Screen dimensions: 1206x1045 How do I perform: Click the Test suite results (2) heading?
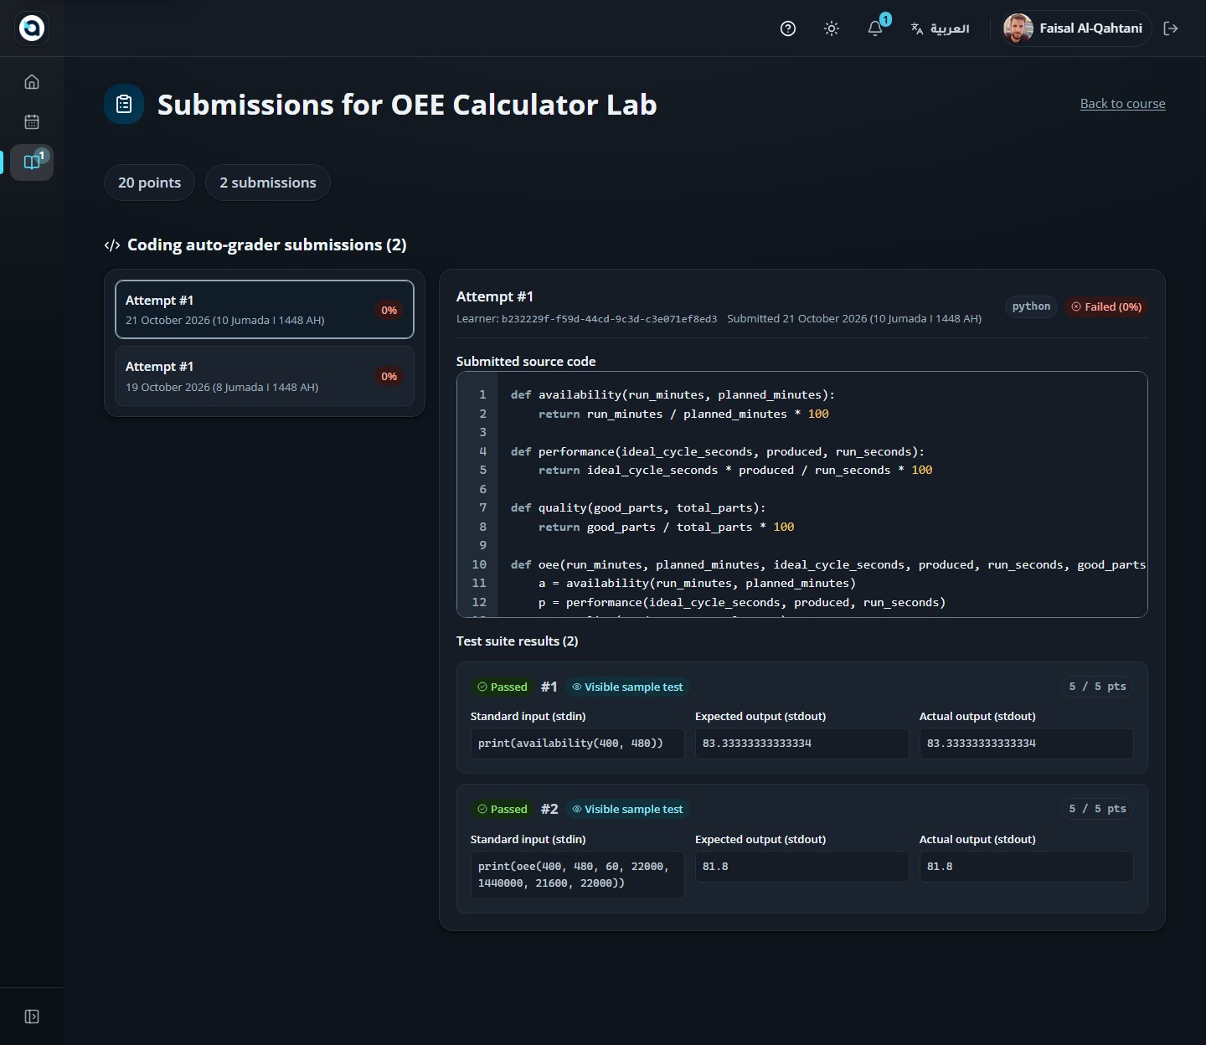tap(517, 641)
